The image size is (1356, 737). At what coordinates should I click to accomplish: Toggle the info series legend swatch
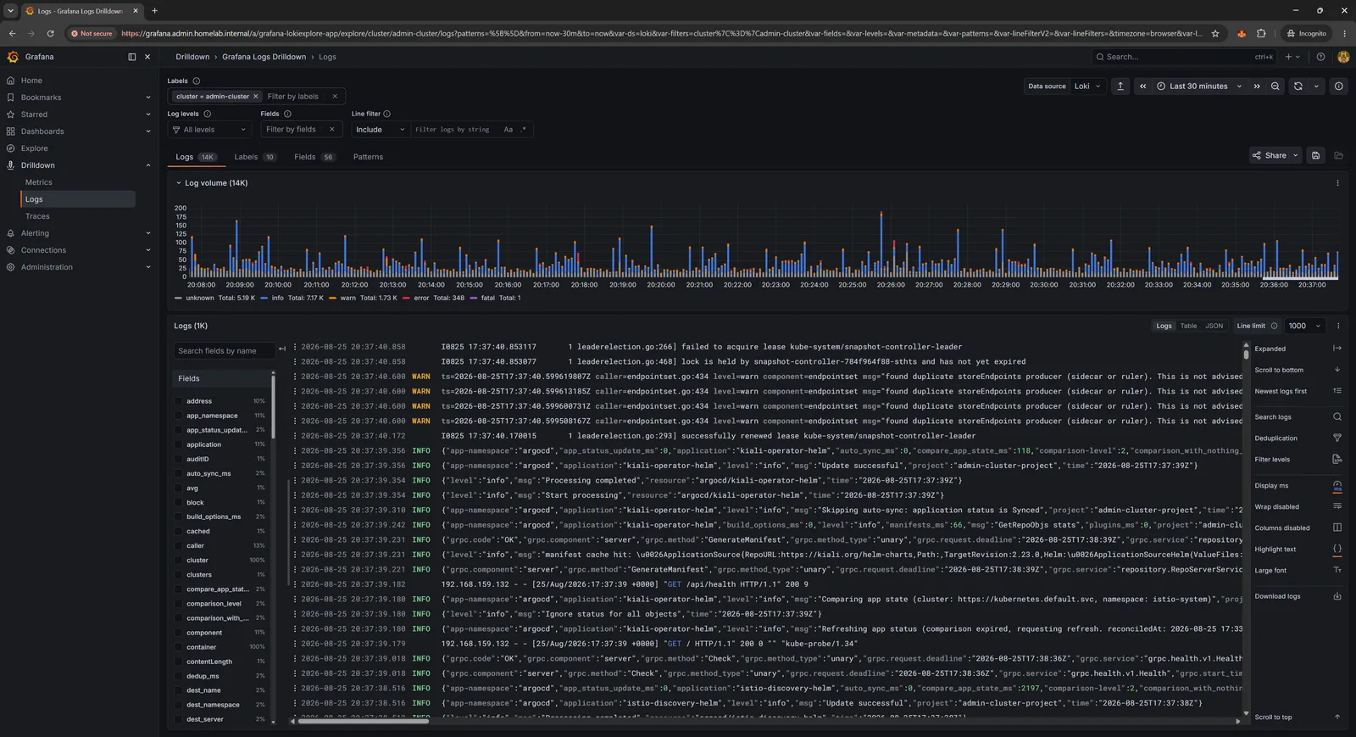tap(264, 299)
